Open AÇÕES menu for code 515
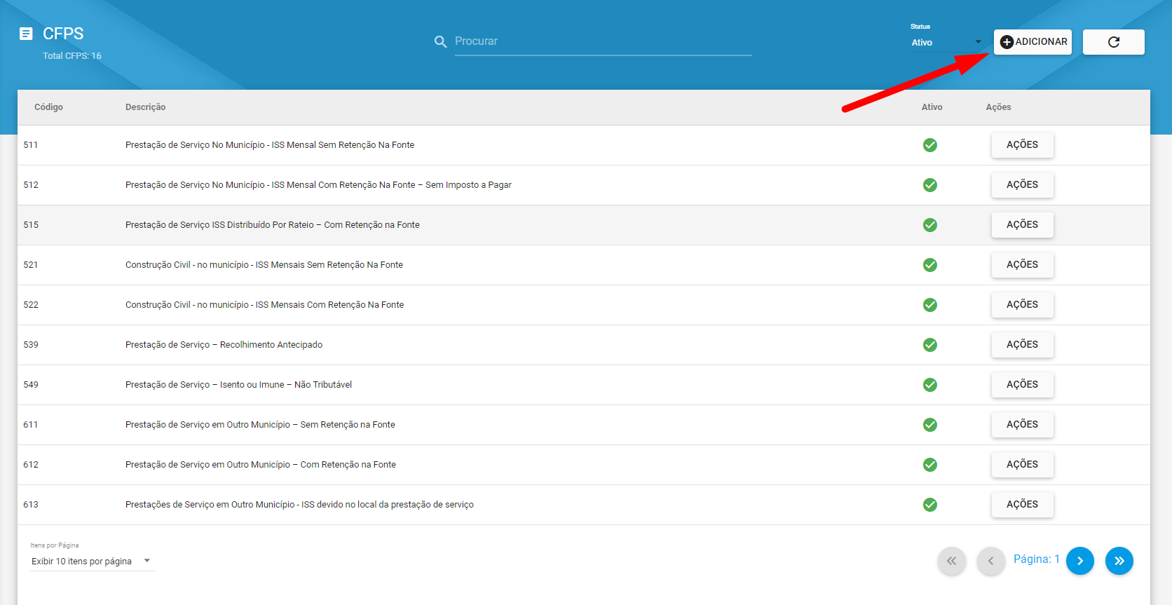The height and width of the screenshot is (605, 1172). [1022, 225]
